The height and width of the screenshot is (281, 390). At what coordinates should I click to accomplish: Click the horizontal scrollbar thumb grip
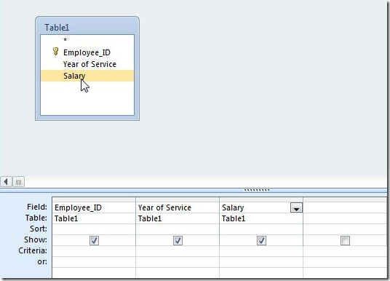pos(18,182)
